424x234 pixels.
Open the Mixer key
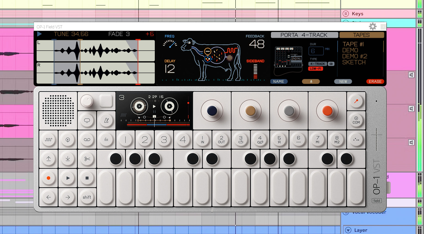point(106,140)
